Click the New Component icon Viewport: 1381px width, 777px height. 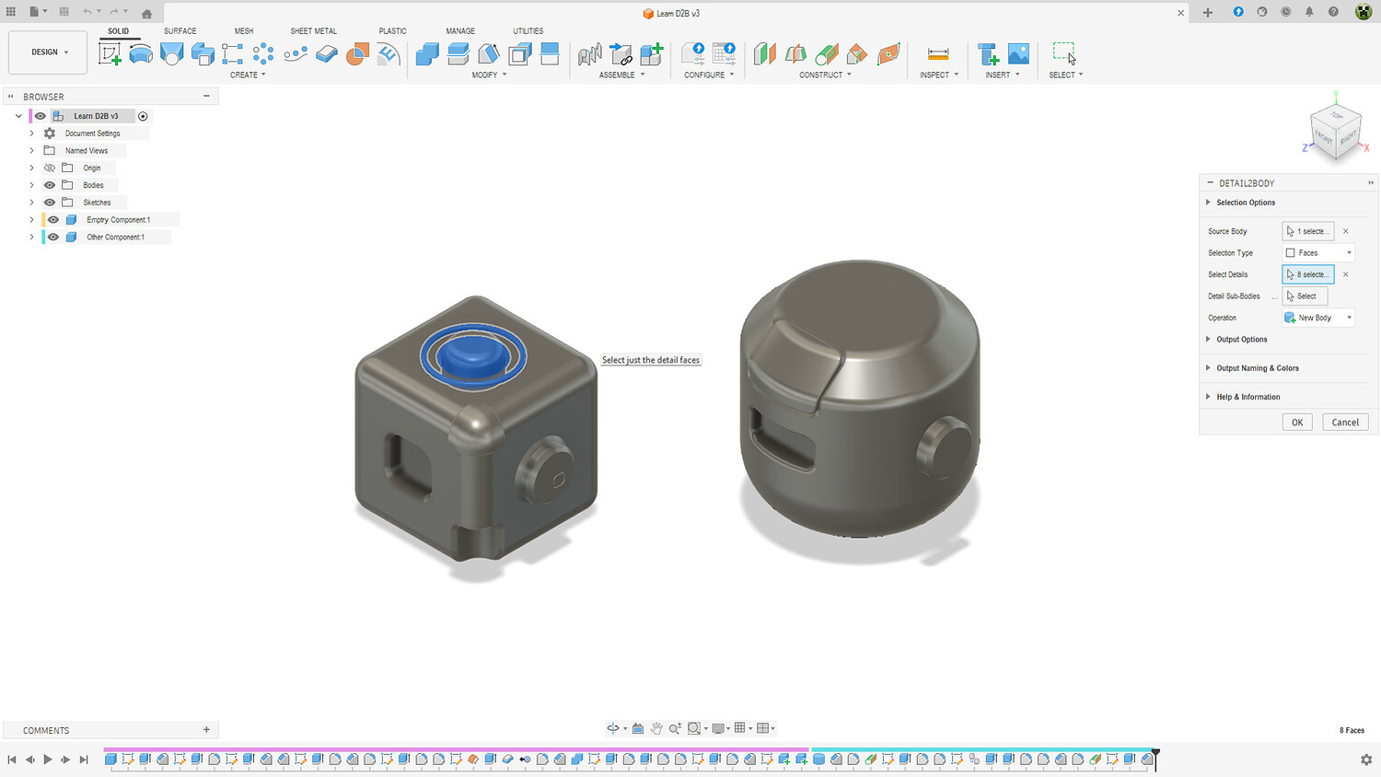coord(652,53)
